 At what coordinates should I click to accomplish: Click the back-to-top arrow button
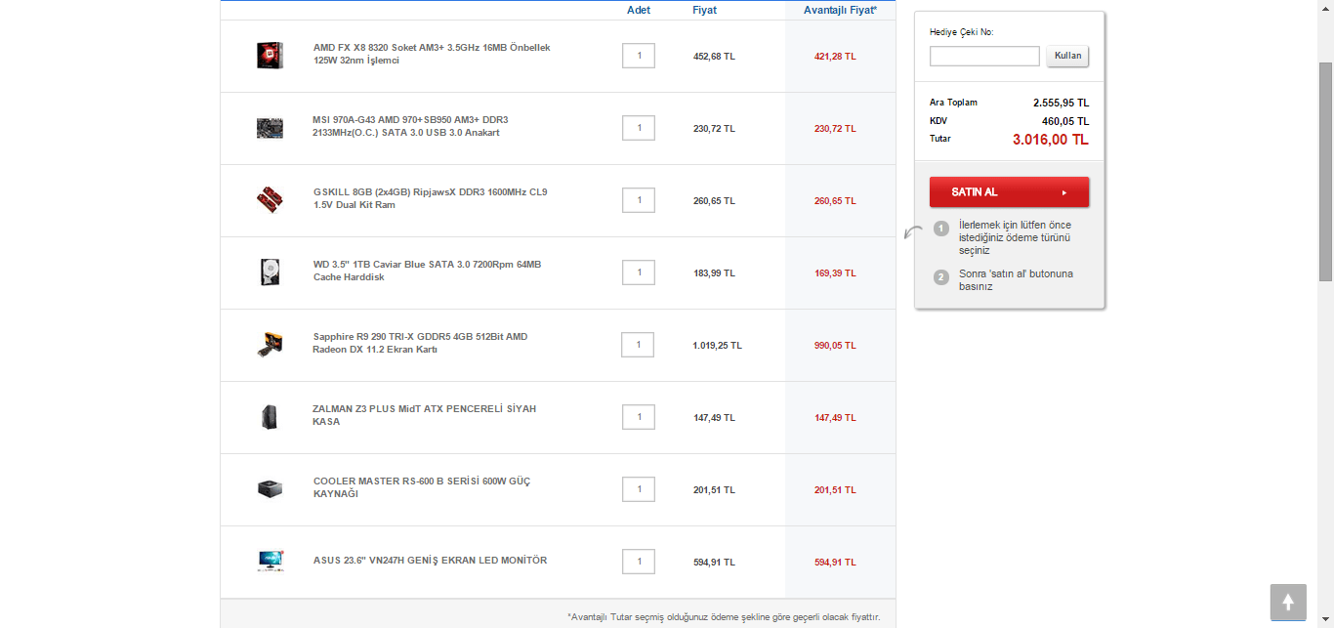(x=1288, y=603)
